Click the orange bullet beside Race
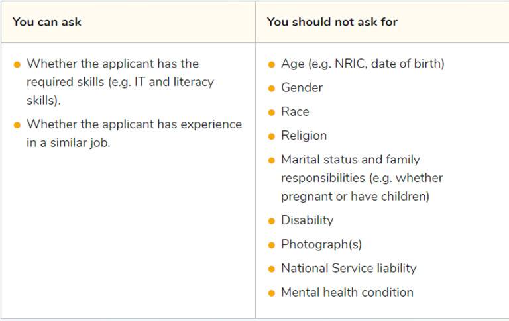Screen dimensions: 509x321 click(272, 113)
